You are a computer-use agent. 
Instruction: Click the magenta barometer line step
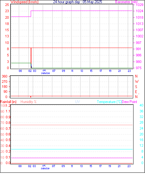click(31, 14)
